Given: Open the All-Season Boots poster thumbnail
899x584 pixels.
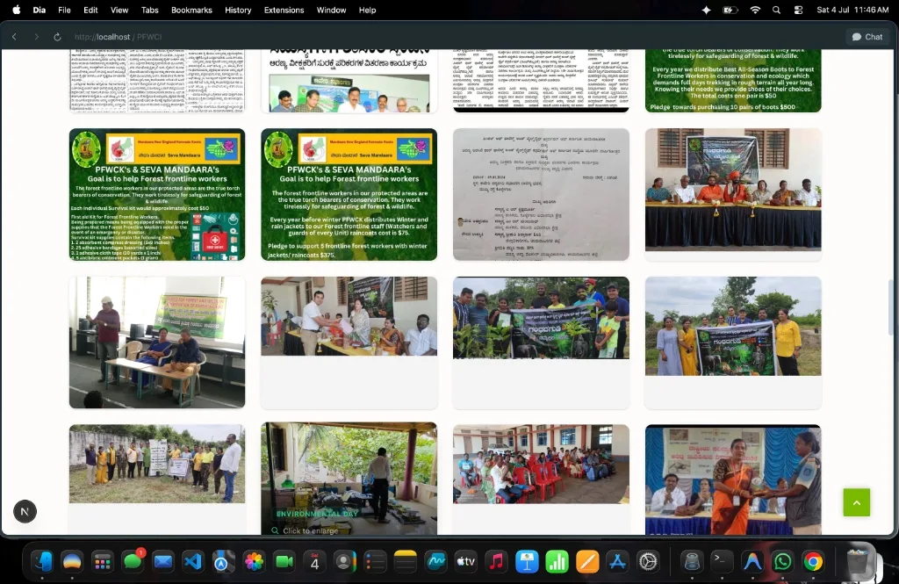Looking at the screenshot, I should click(733, 81).
